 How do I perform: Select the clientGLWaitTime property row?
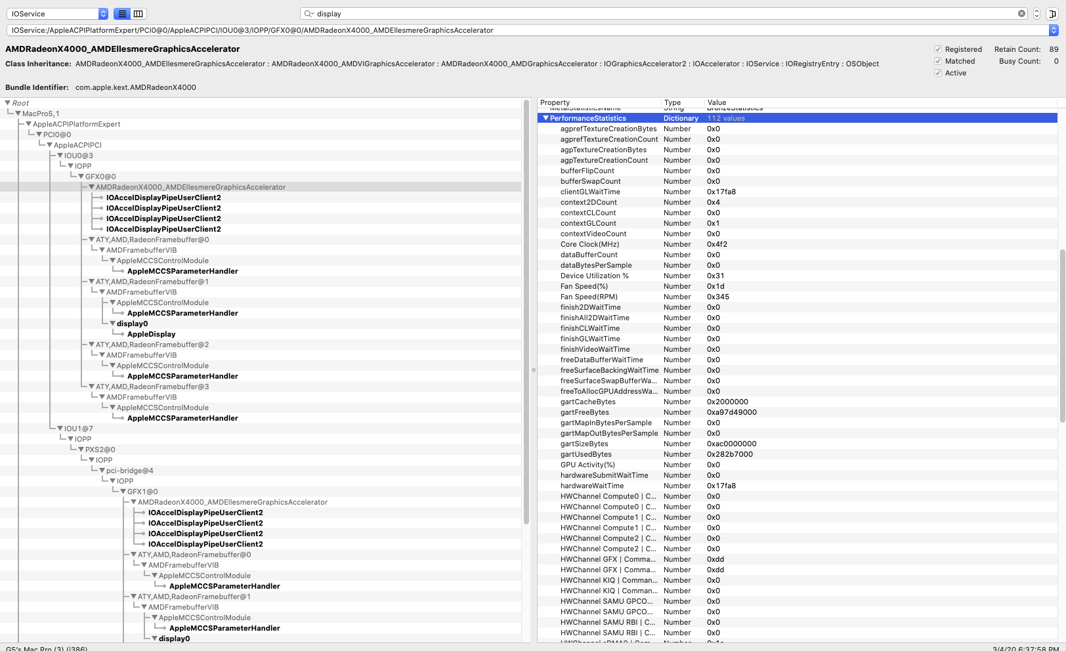point(797,192)
